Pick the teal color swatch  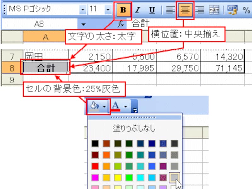click(x=140, y=155)
